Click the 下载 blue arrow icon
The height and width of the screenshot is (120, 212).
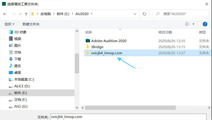(x=11, y=59)
